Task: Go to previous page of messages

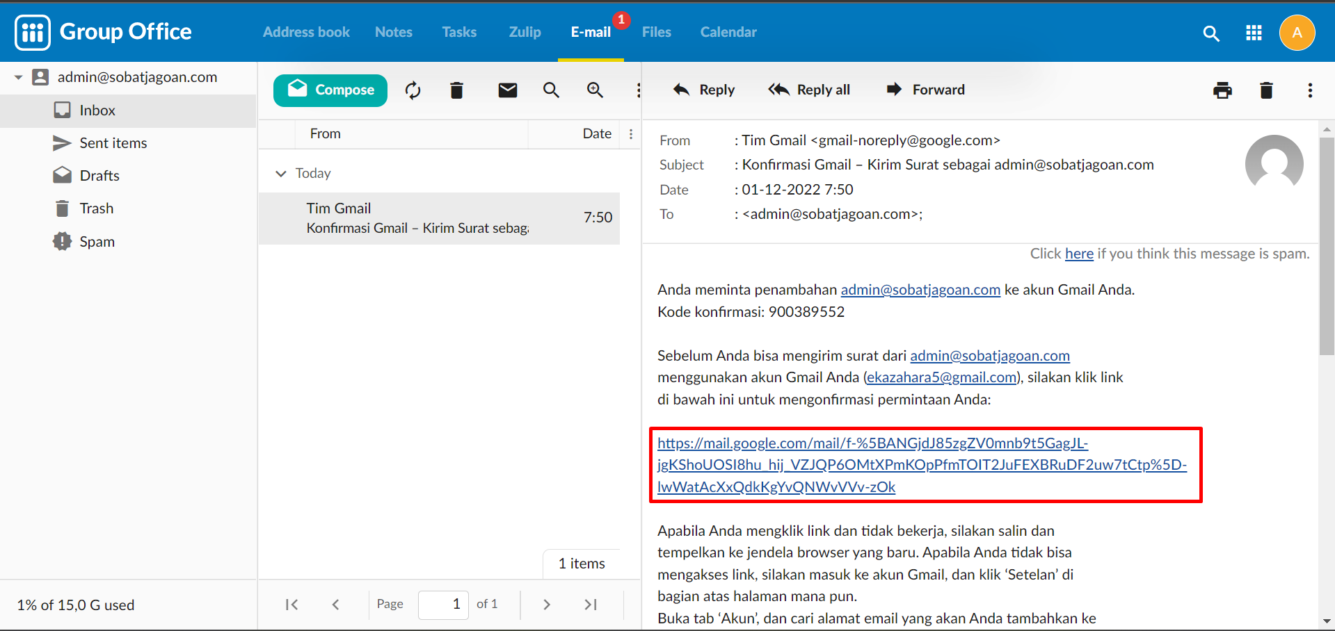Action: click(335, 605)
